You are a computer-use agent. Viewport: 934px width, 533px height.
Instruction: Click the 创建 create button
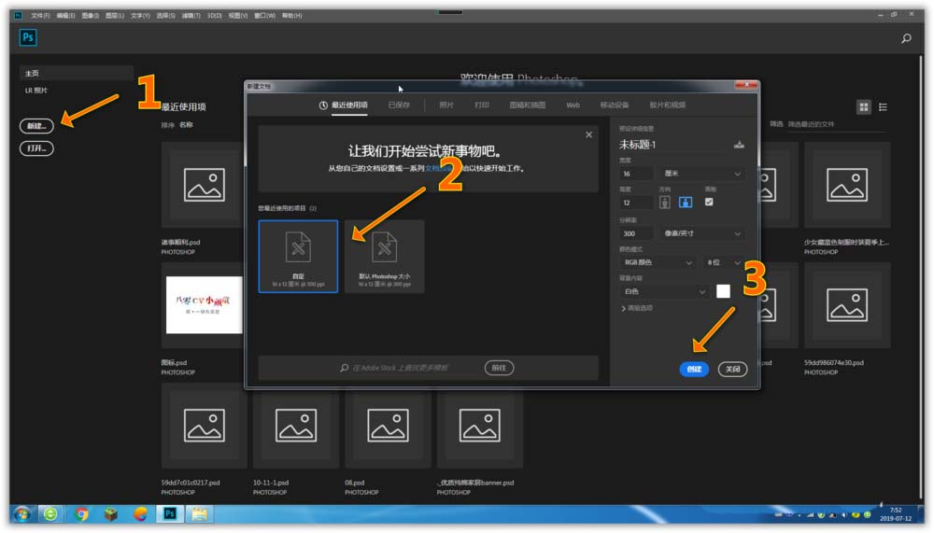click(694, 370)
